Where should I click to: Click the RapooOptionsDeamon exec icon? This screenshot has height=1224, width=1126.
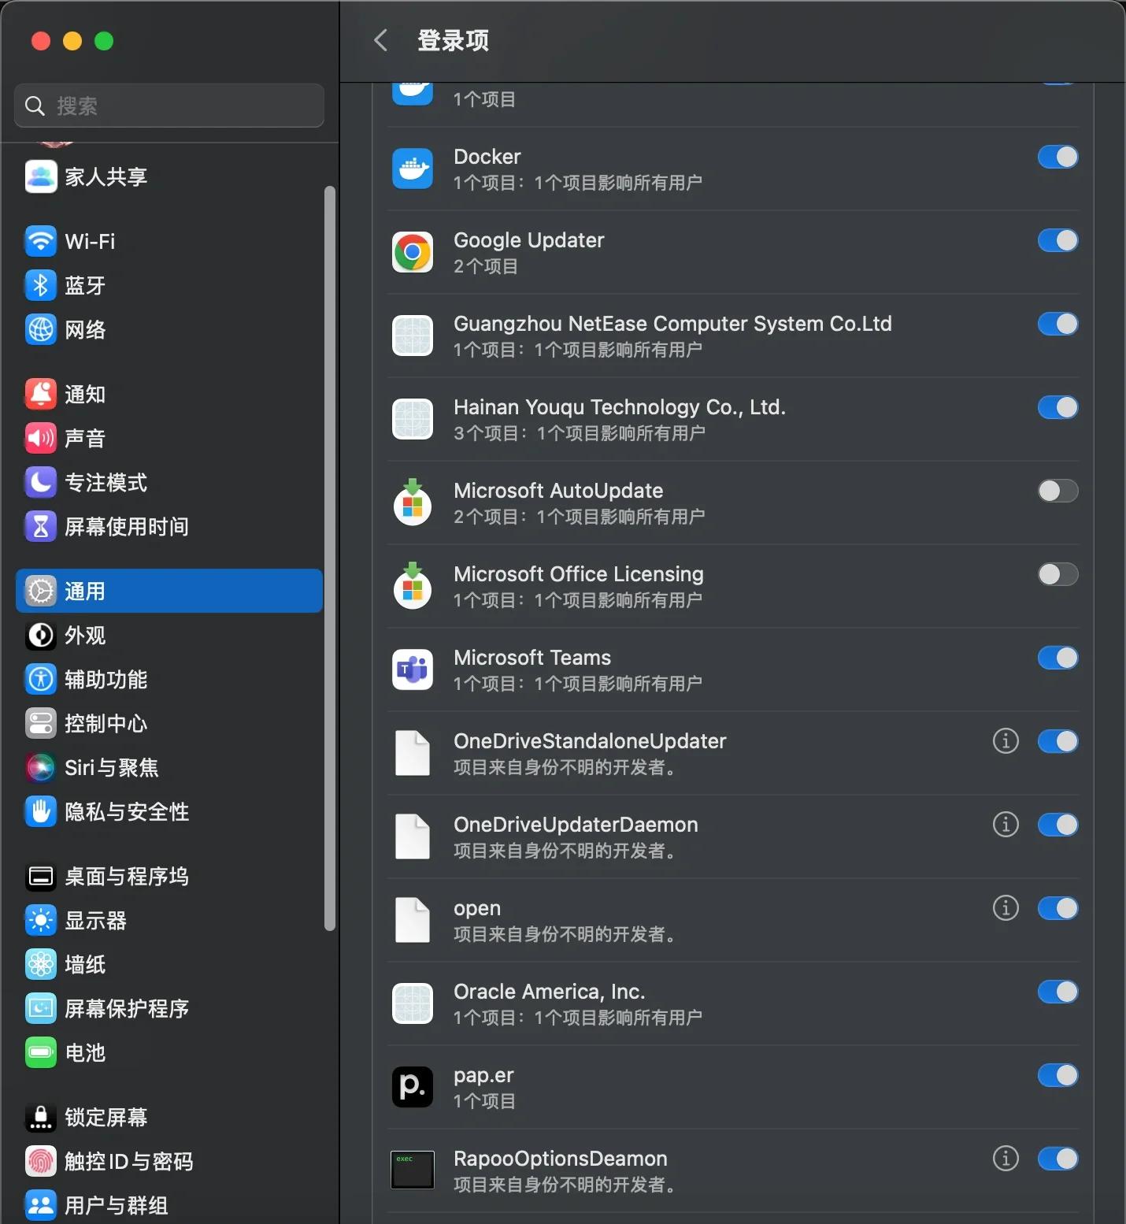click(413, 1170)
